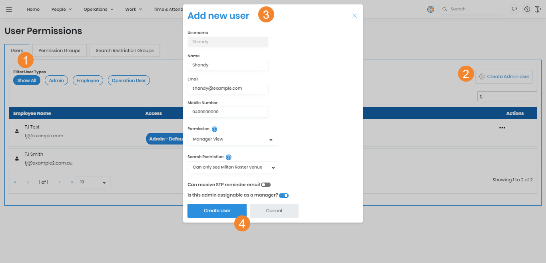
Task: Enable Can receive STP reminder email toggle
Action: pos(266,185)
